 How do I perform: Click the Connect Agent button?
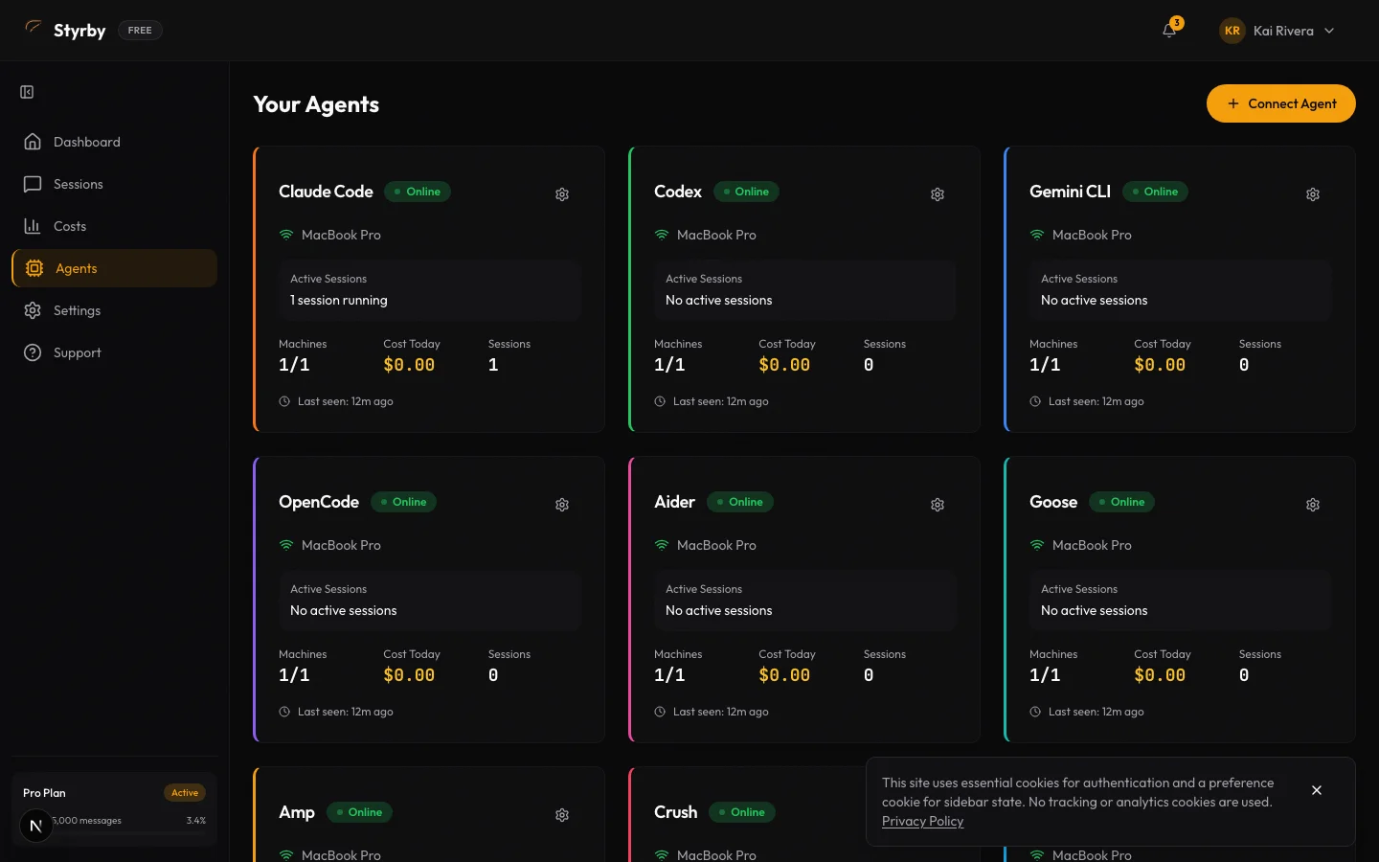1280,103
